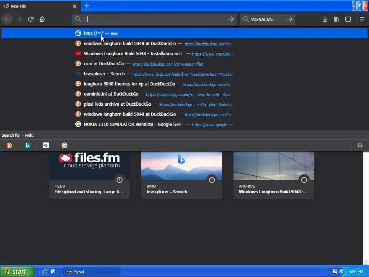Select 'NOKIA 1110 SIMULATOR visnalize' Google suggestion
Viewport: 369px width, 277px height.
184,124
